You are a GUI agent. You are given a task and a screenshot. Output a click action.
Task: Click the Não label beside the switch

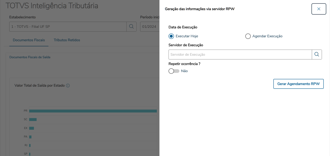[184, 71]
